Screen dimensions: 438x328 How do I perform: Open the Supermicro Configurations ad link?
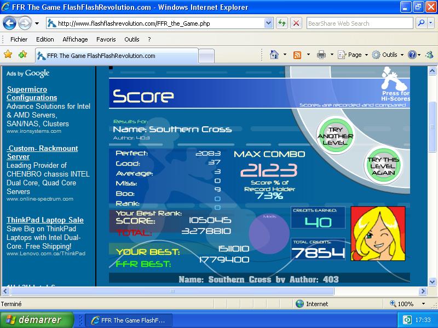(32, 93)
